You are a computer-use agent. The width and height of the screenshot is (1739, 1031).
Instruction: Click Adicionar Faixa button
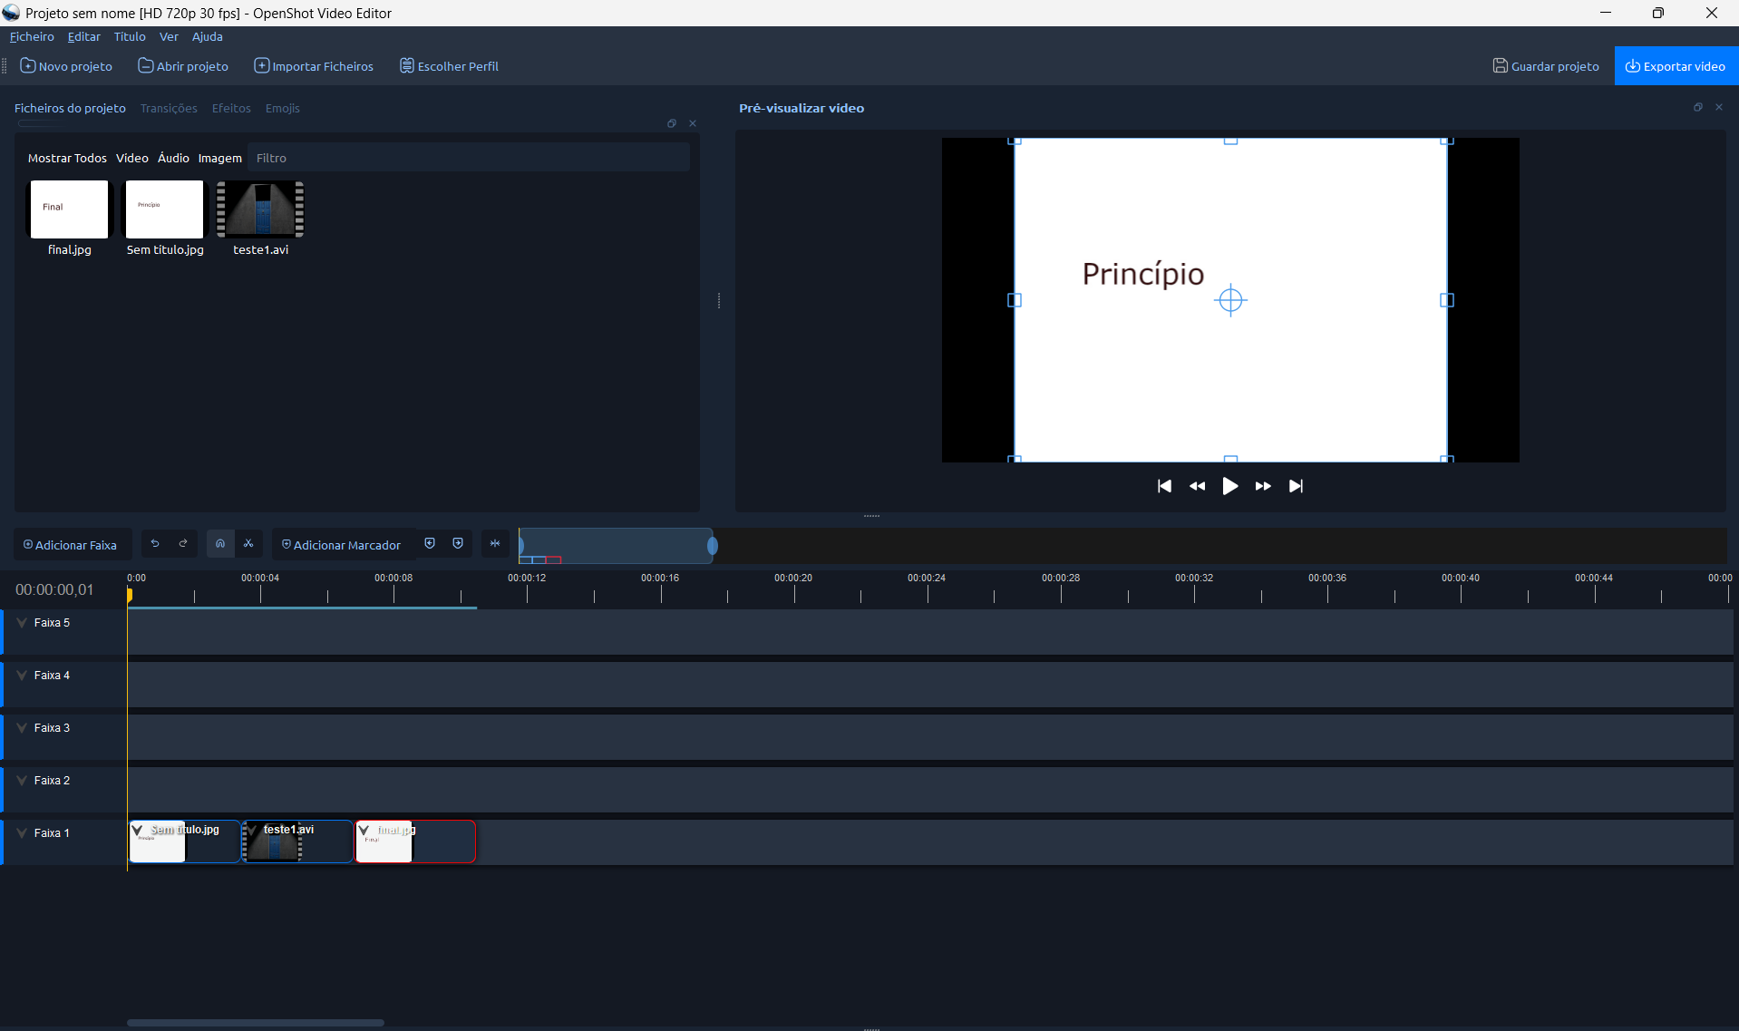[71, 545]
